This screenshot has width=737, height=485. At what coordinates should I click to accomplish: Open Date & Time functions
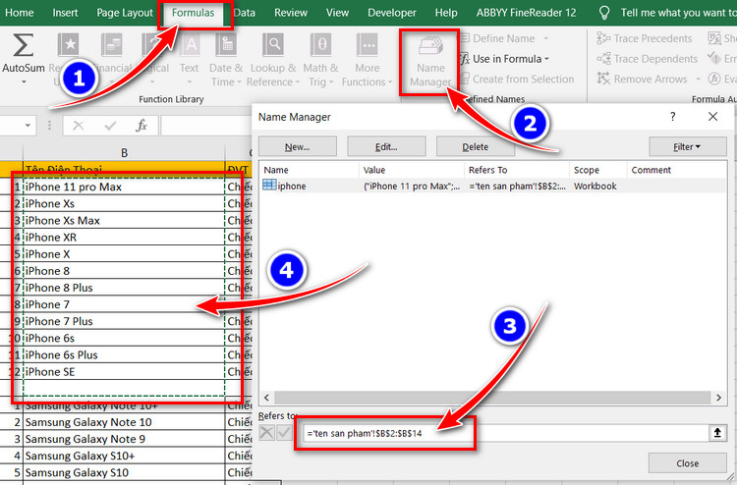[226, 45]
